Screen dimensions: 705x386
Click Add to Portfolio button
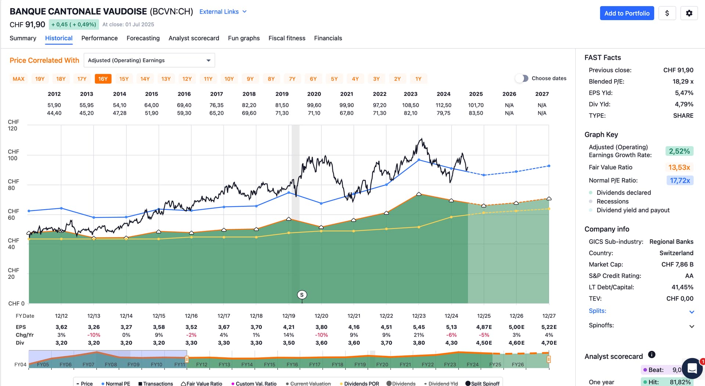[627, 13]
